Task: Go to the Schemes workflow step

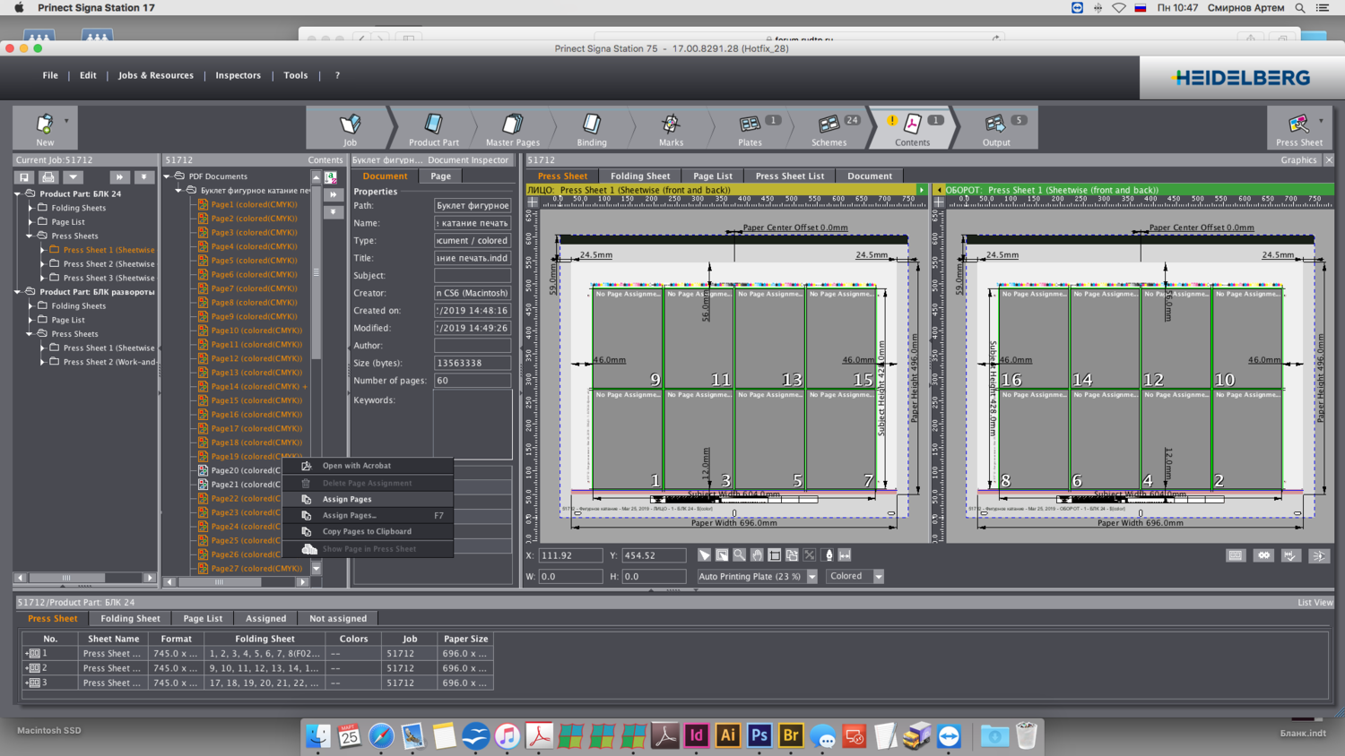Action: (x=829, y=128)
